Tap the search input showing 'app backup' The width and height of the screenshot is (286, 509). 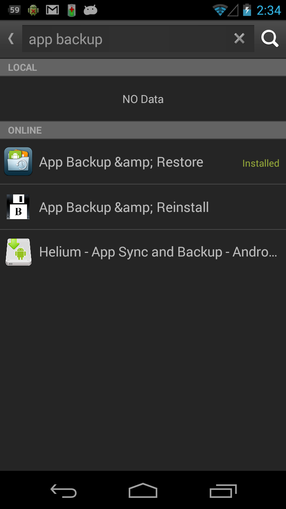[x=119, y=38]
